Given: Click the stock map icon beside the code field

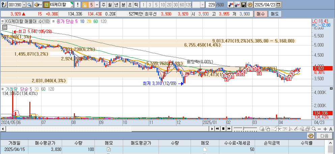Looking at the screenshot, I should click(x=4, y=4).
